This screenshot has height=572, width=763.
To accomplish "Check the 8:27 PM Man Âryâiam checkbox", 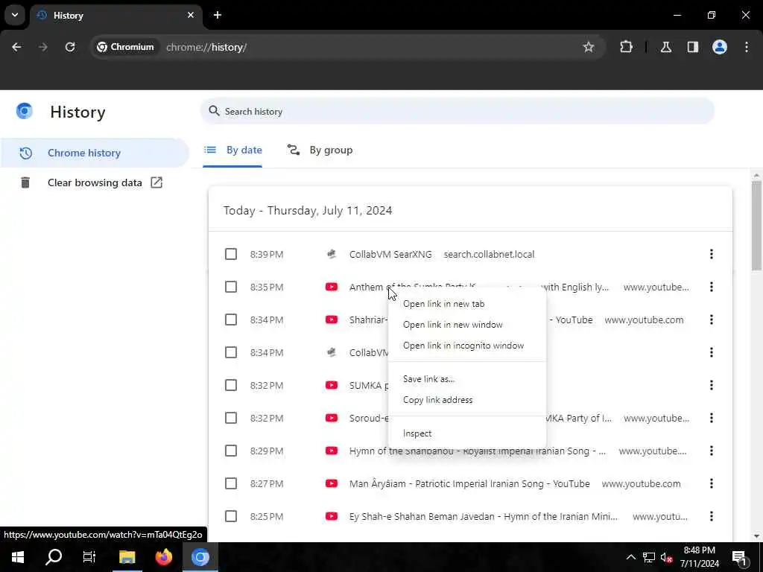I will tap(231, 483).
